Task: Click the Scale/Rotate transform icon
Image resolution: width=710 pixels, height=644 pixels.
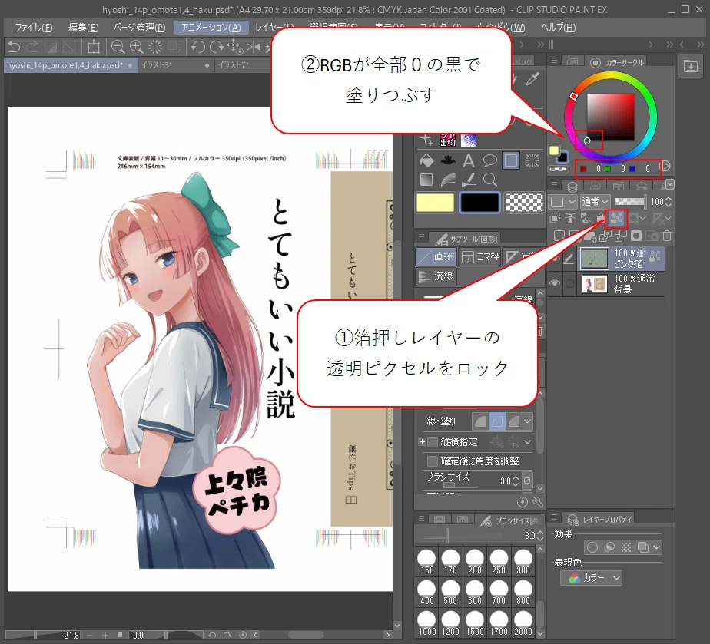Action: click(x=94, y=47)
